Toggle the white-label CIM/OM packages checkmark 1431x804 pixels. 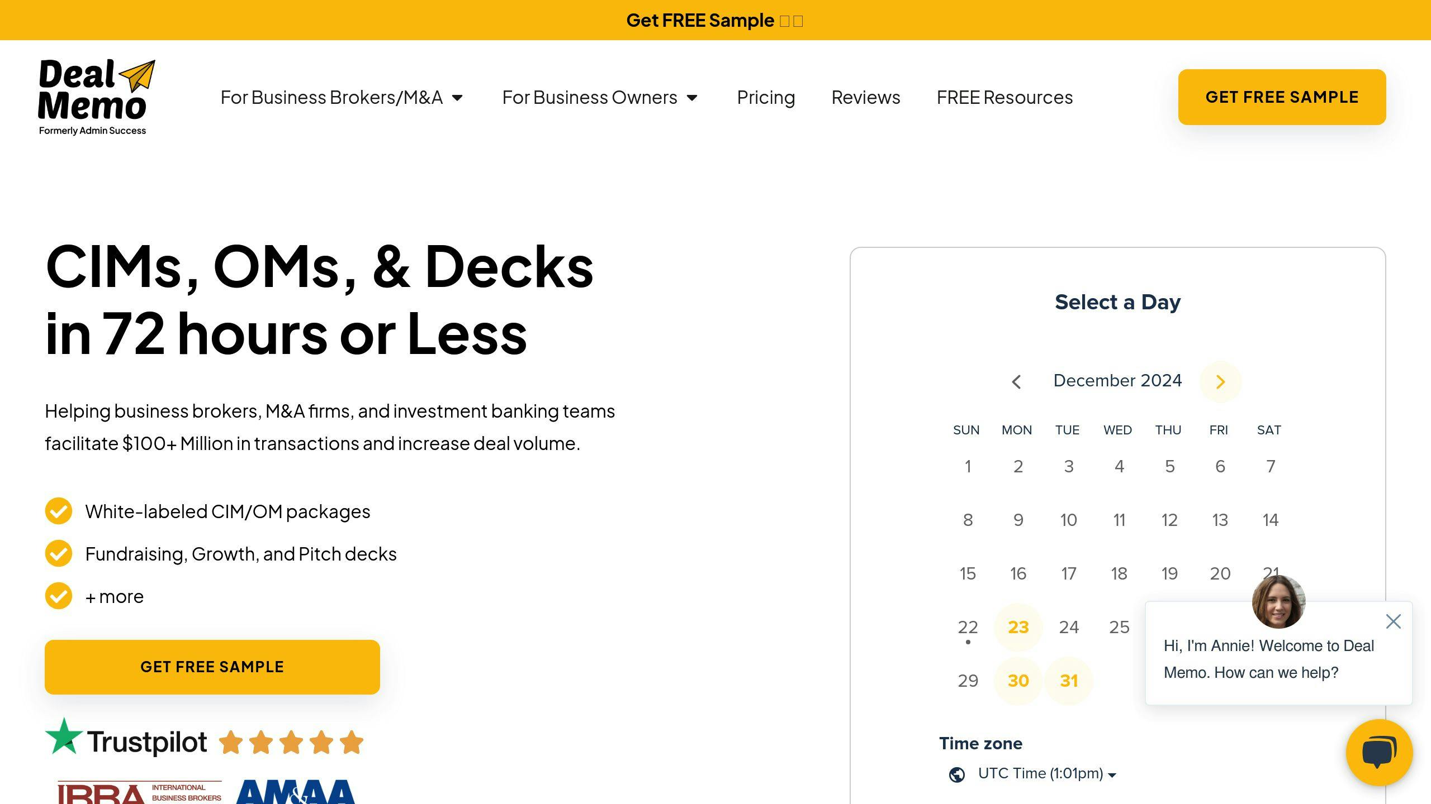(x=59, y=510)
